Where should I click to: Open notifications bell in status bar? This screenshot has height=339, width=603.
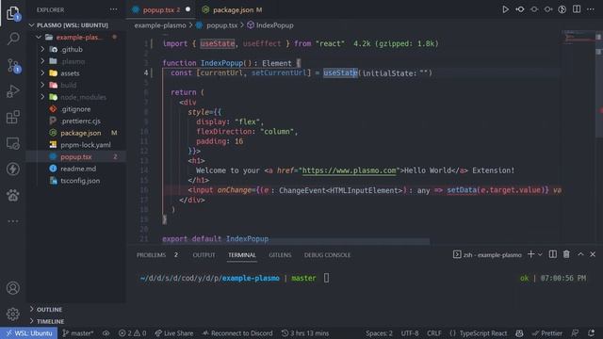pos(591,332)
